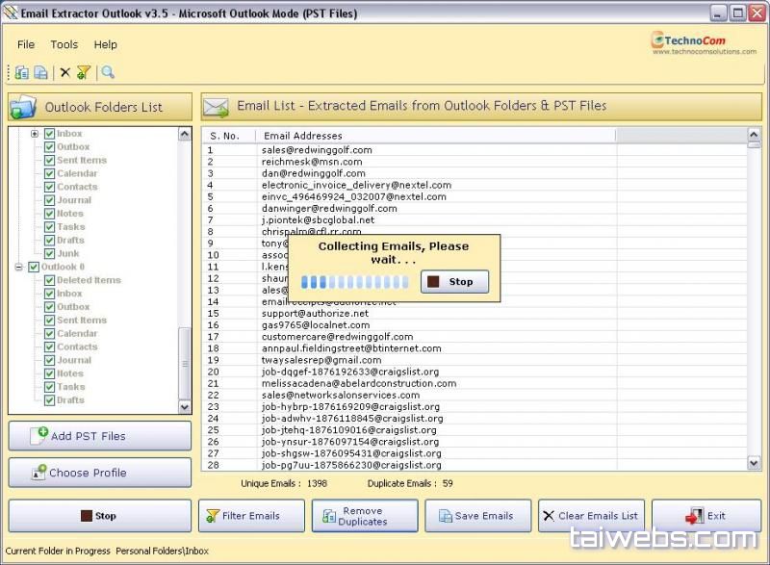The image size is (770, 565).
Task: Click the funnel filter icon in toolbar
Action: pyautogui.click(x=84, y=72)
